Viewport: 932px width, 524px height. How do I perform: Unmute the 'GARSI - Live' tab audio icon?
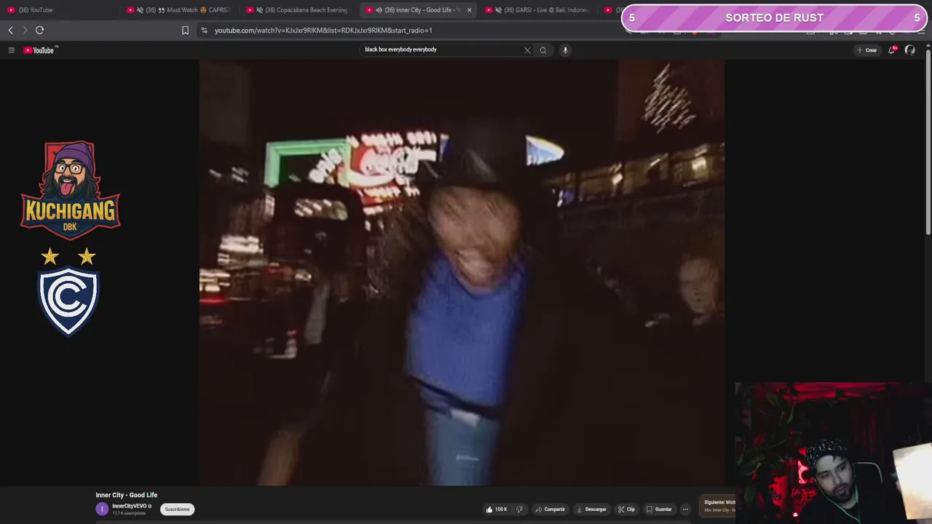(x=498, y=10)
